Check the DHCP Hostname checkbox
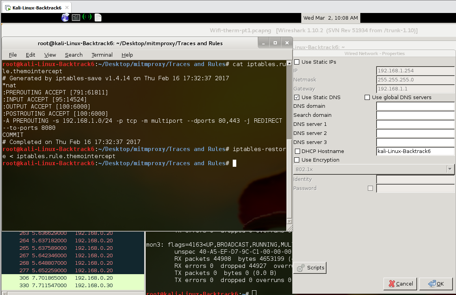 click(297, 151)
